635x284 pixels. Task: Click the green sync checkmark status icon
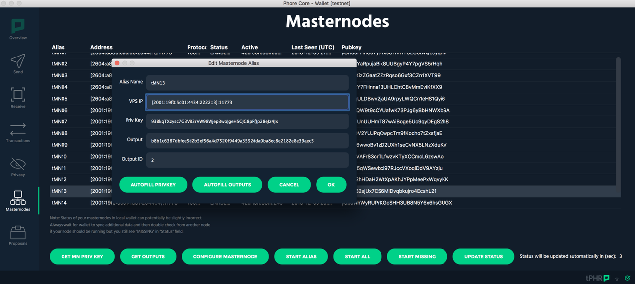628,278
